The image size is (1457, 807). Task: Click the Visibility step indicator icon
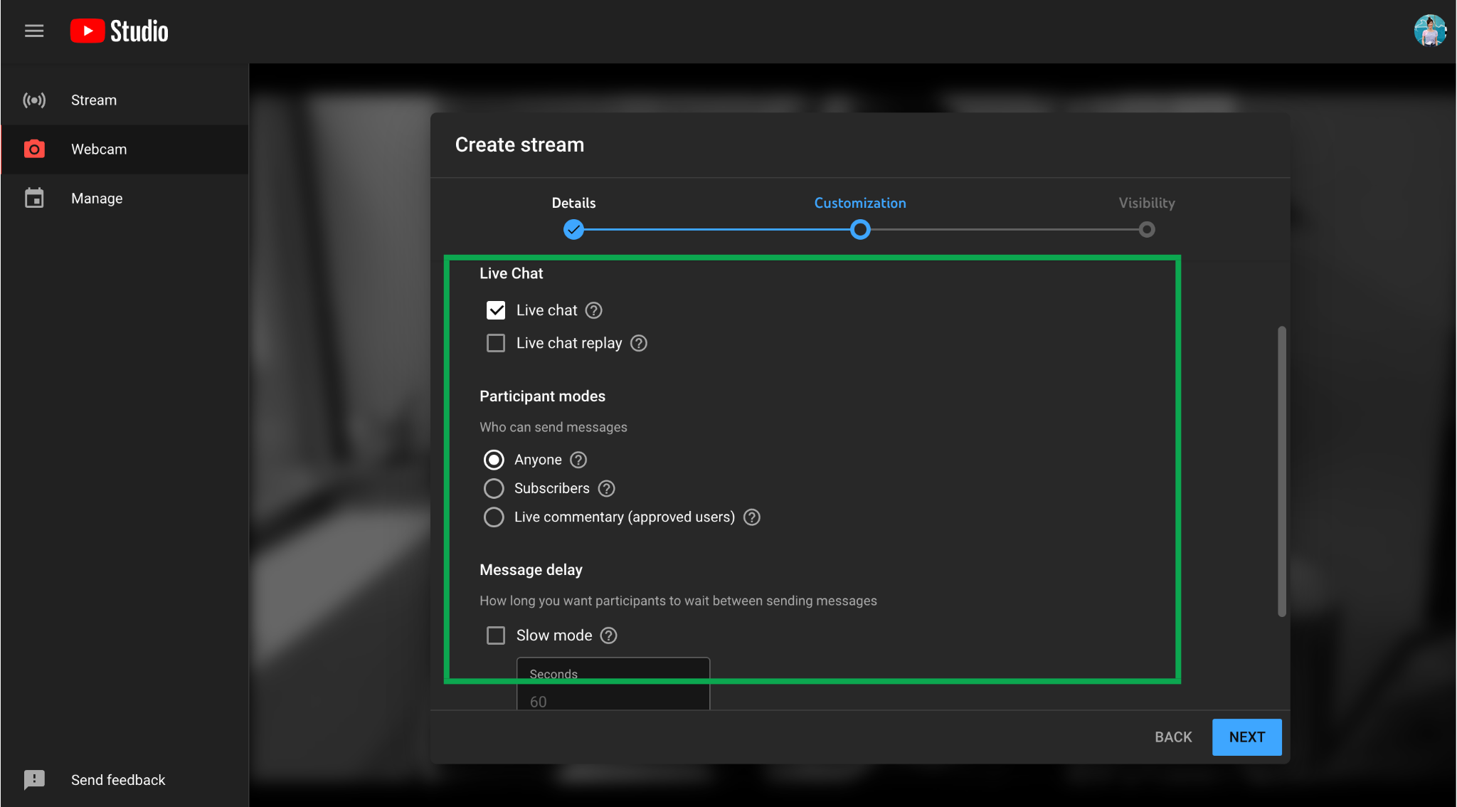coord(1147,230)
